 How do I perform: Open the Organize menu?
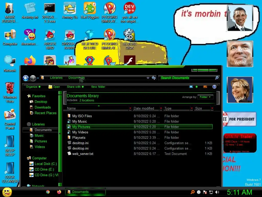[33, 87]
